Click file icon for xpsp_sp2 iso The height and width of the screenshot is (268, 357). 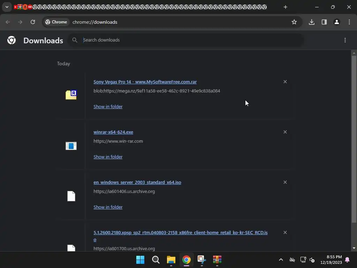pyautogui.click(x=71, y=248)
